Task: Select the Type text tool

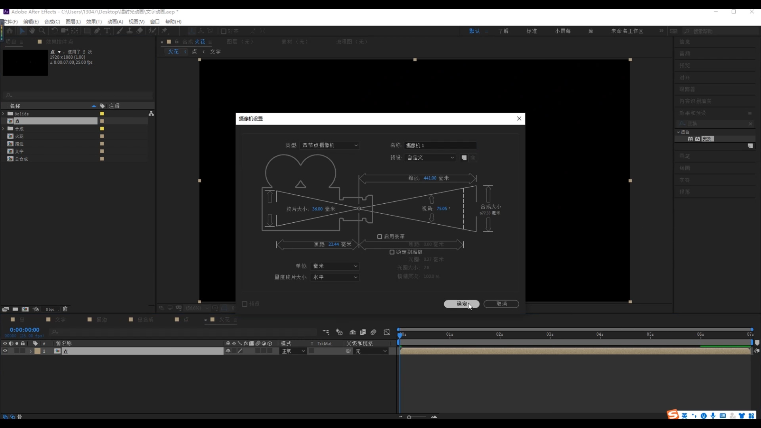Action: [x=107, y=31]
